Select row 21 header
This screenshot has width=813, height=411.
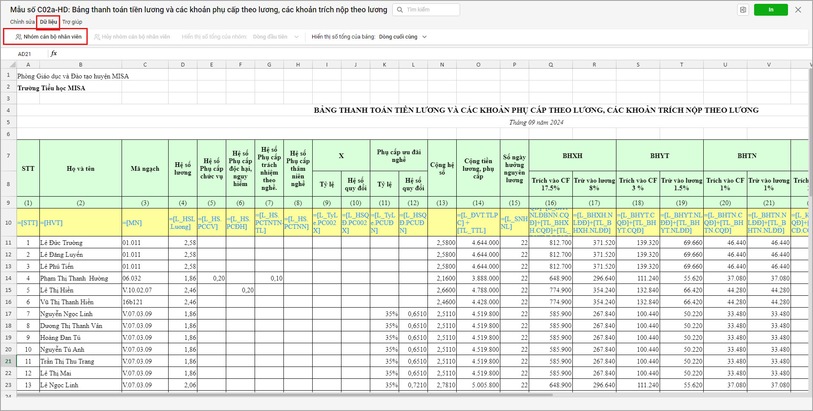(8, 361)
